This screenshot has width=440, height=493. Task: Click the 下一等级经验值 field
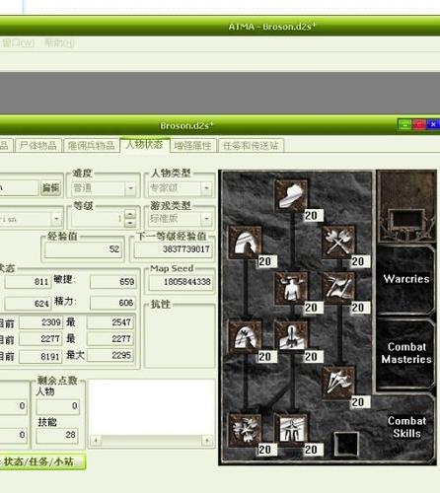pyautogui.click(x=174, y=249)
